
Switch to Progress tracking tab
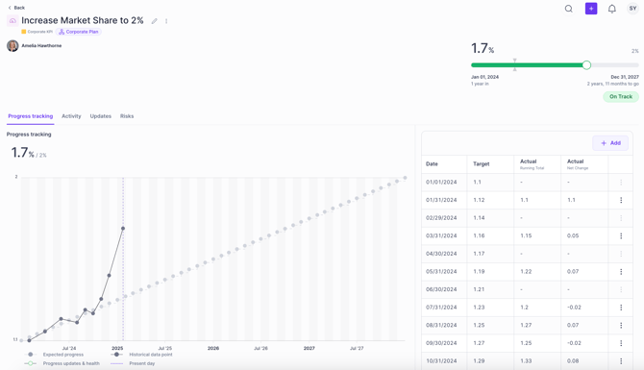tap(31, 116)
